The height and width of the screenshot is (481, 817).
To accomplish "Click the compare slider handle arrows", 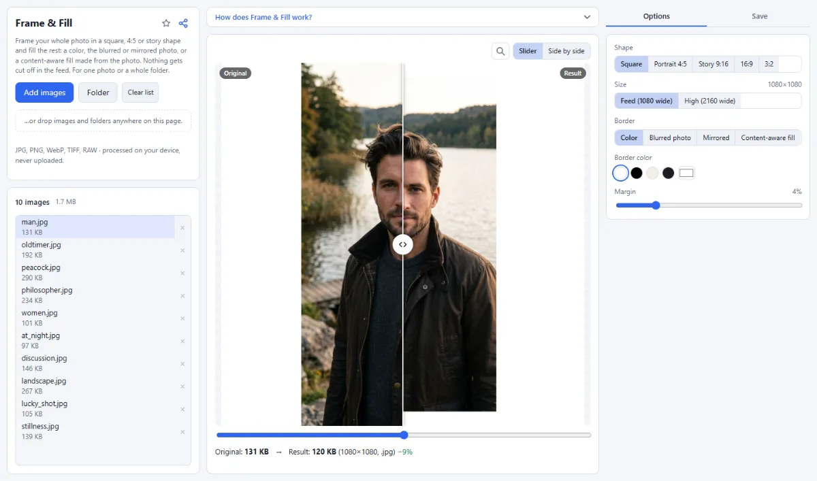I will [403, 244].
